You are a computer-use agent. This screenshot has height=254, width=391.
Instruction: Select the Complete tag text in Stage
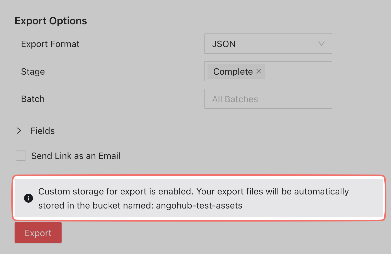233,72
